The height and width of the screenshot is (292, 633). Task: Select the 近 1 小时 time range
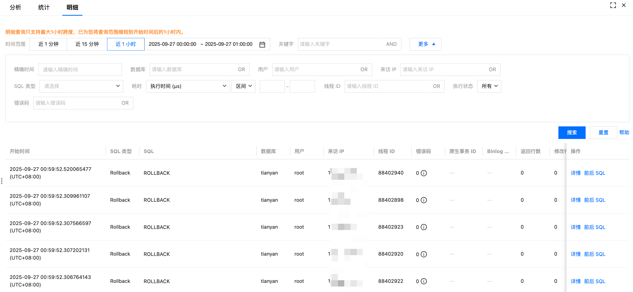(126, 44)
